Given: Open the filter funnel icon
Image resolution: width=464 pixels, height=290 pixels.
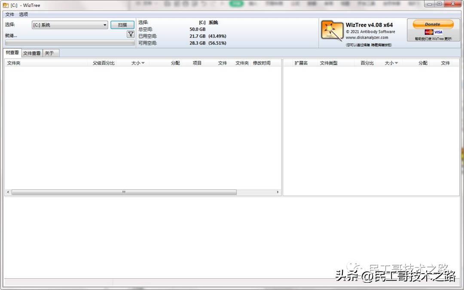Looking at the screenshot, I should pyautogui.click(x=131, y=34).
